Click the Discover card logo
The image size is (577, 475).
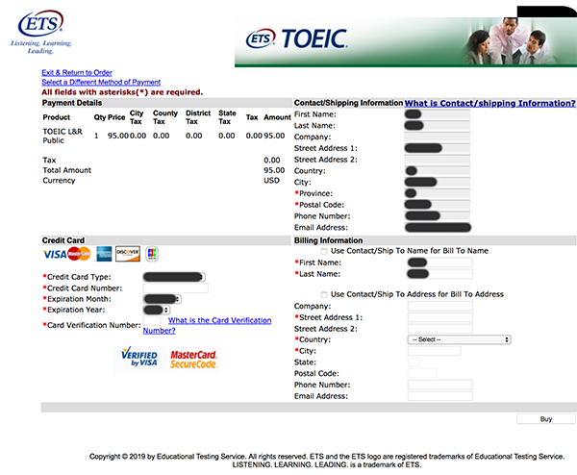pos(128,254)
